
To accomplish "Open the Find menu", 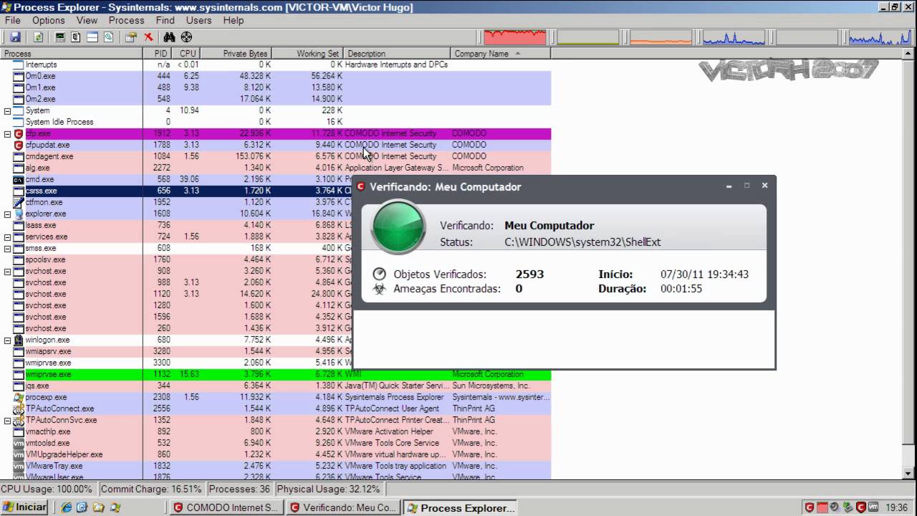I will click(x=165, y=20).
